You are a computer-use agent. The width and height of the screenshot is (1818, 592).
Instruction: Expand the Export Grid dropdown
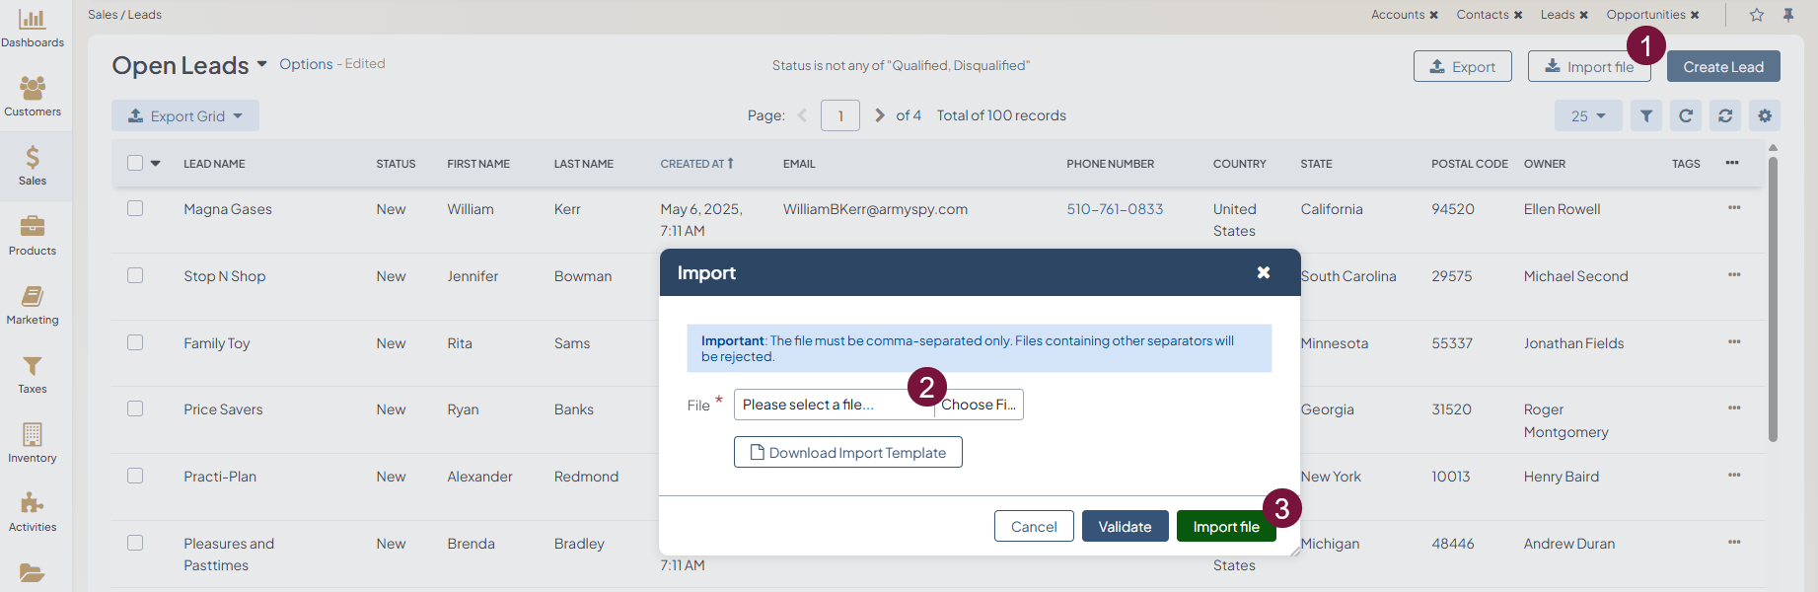(185, 115)
